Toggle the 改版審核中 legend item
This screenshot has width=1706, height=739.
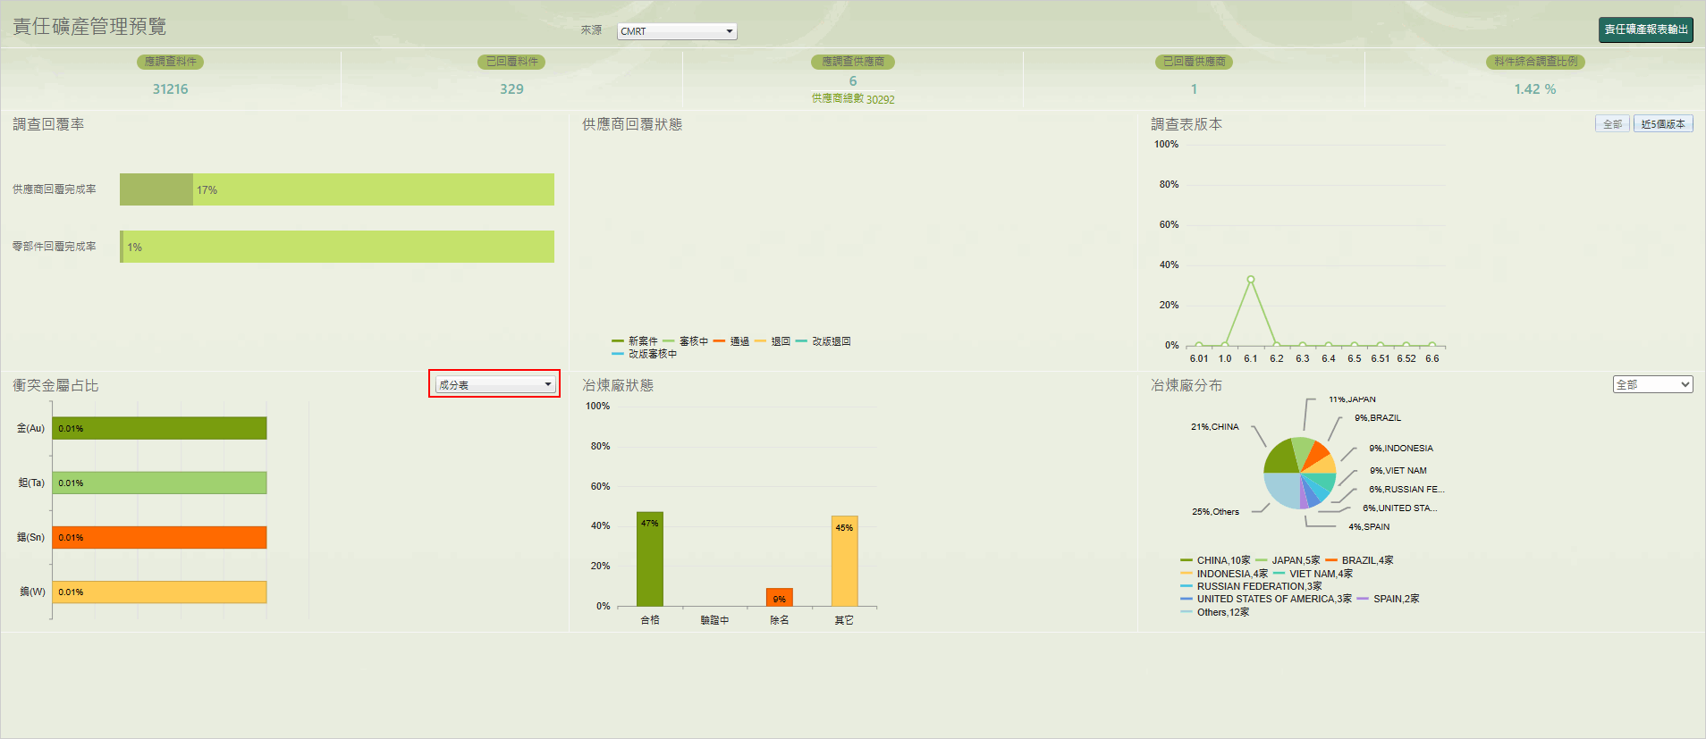645,354
